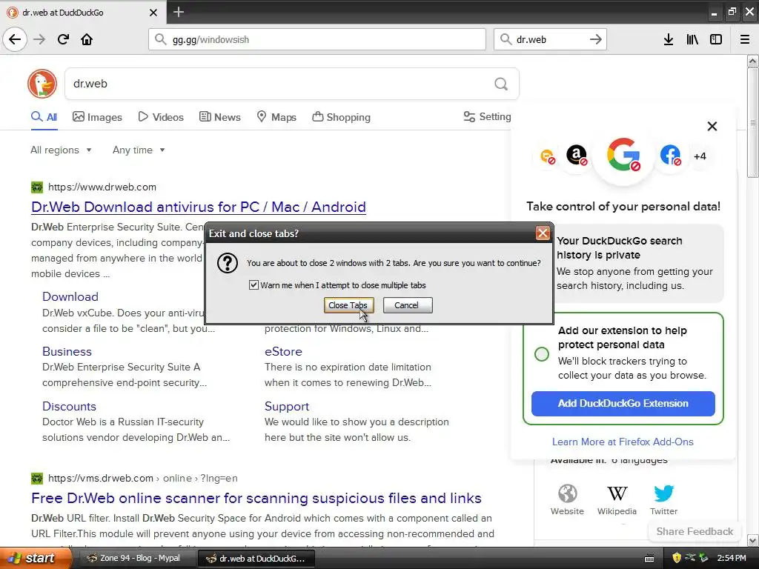This screenshot has width=759, height=569.
Task: Click the browser search box with dr.web
Action: coord(550,39)
